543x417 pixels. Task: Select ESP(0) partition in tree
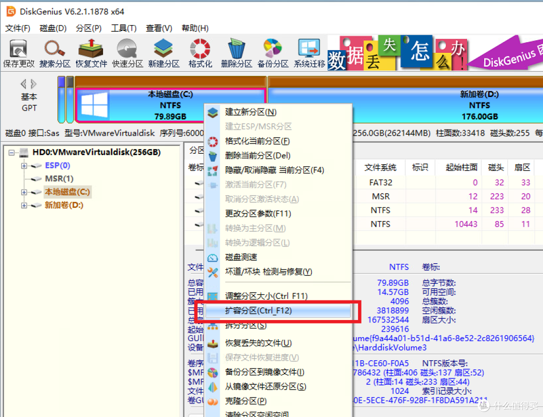pyautogui.click(x=57, y=166)
